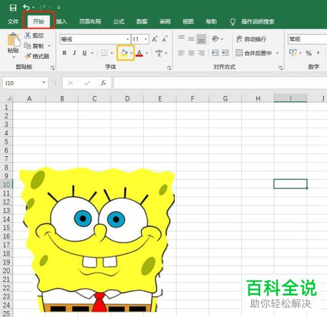Toggle Italic formatting
Viewport: 327px width, 317px height.
tap(75, 53)
